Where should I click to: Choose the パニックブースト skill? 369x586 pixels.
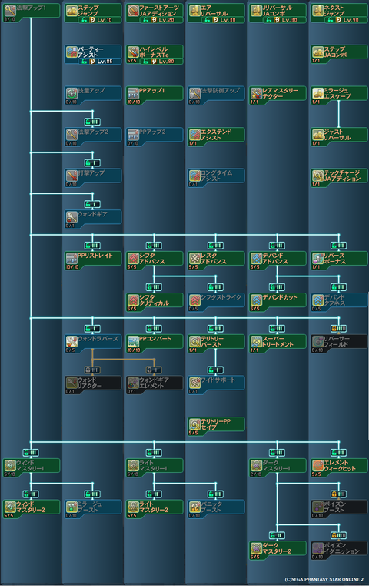(216, 510)
